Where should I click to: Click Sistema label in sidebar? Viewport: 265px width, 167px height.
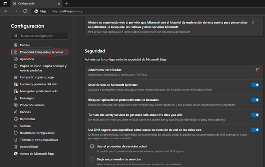(x=25, y=126)
